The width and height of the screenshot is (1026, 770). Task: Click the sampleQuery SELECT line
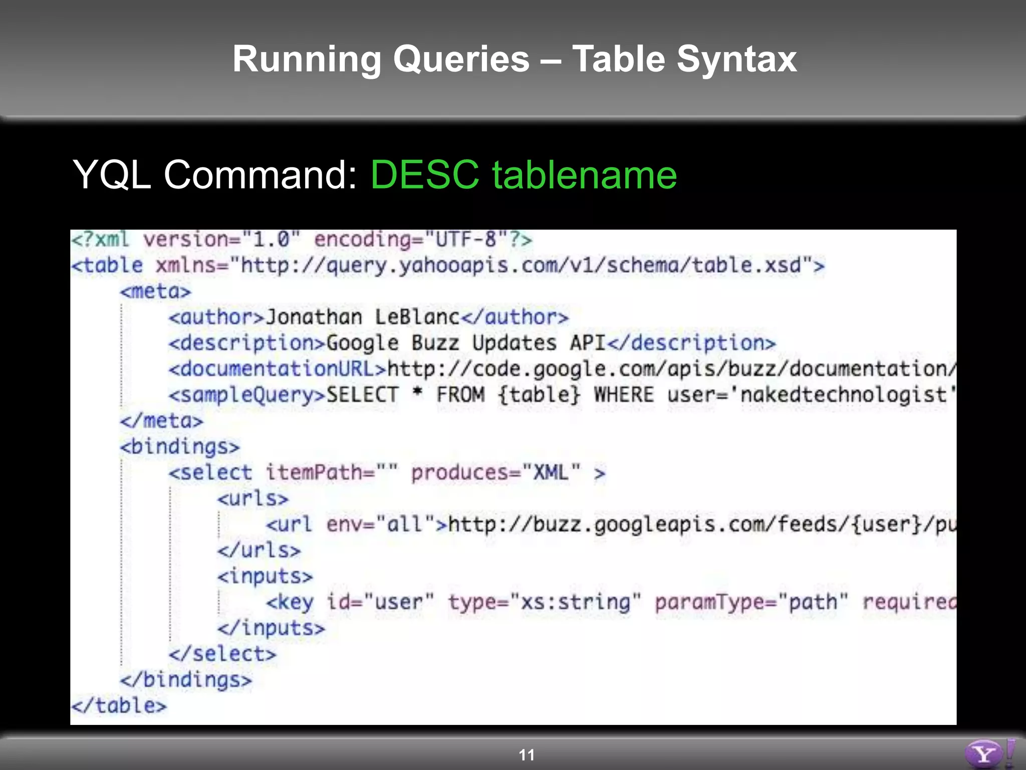(x=562, y=395)
